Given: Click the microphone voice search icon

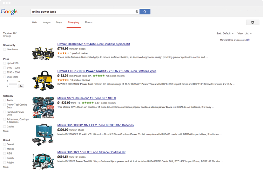Looking at the screenshot, I should point(137,12).
